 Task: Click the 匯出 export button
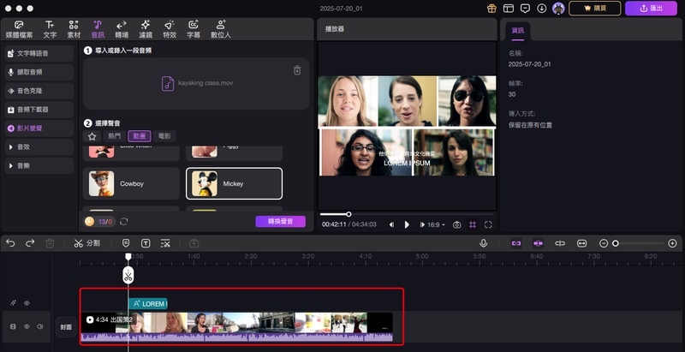pyautogui.click(x=651, y=9)
